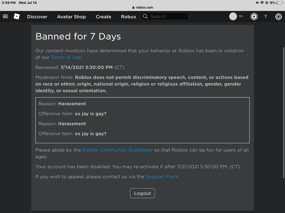Open the Terms of Use link
285x213 pixels.
[66, 57]
